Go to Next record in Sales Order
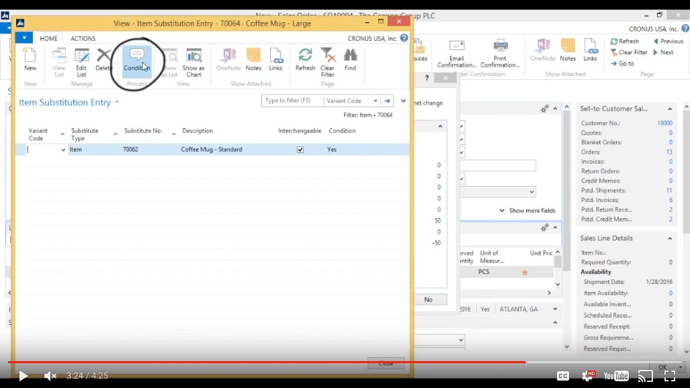690x388 pixels. [x=663, y=52]
